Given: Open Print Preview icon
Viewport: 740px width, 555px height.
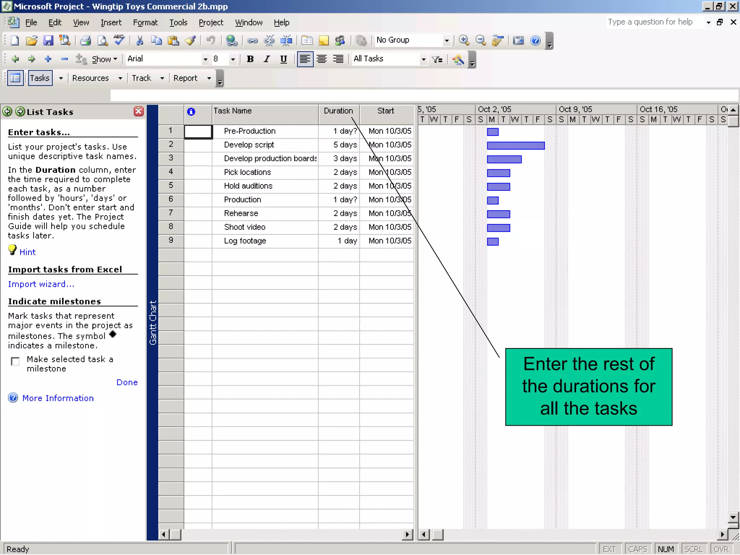Looking at the screenshot, I should [x=103, y=40].
